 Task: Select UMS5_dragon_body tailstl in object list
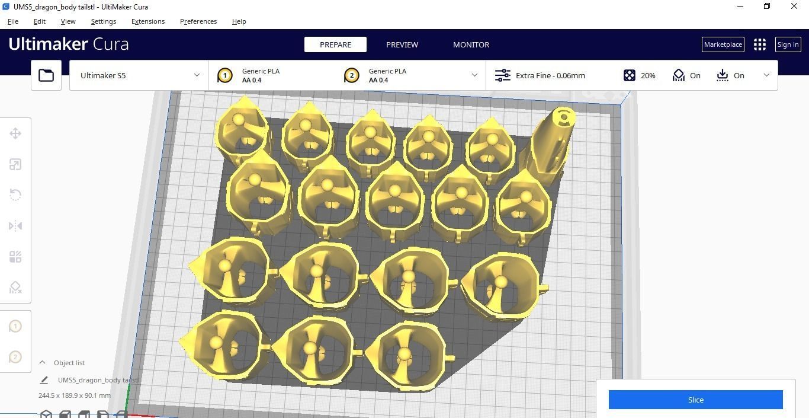click(98, 380)
